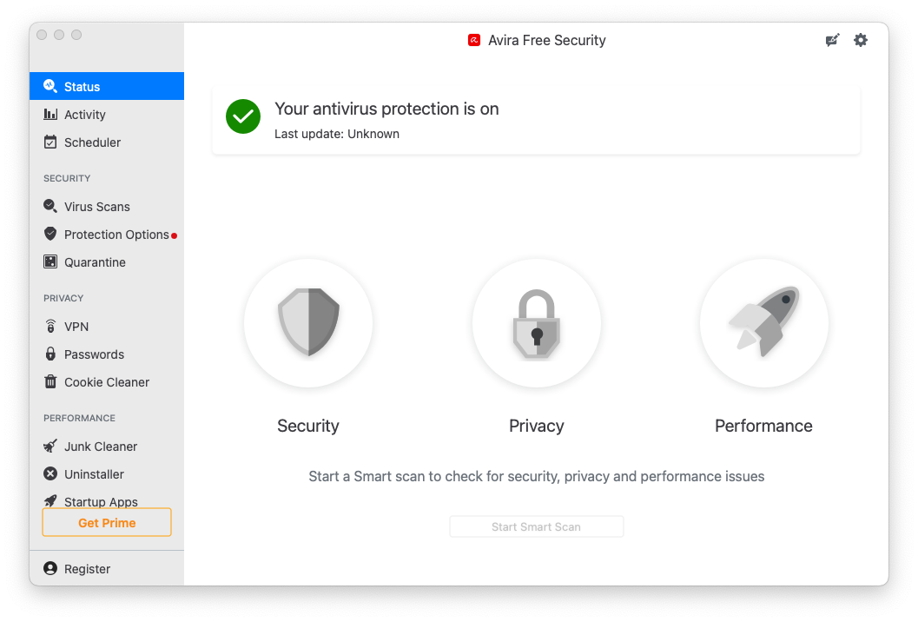This screenshot has width=918, height=622.
Task: Select Junk Cleaner in the sidebar
Action: coord(101,447)
